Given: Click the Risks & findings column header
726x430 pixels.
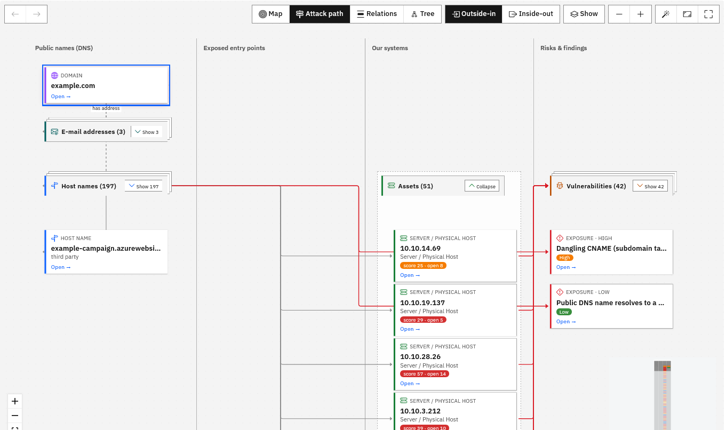Looking at the screenshot, I should [563, 48].
